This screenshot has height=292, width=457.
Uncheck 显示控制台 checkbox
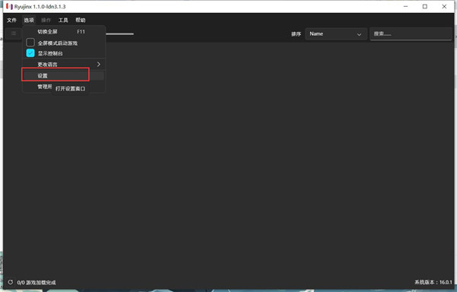[30, 53]
